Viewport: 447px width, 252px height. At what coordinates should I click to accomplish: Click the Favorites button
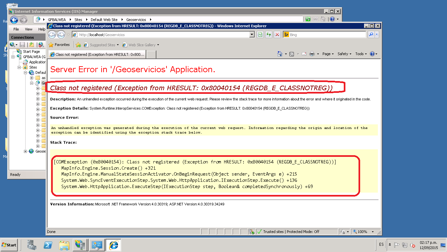[59, 45]
